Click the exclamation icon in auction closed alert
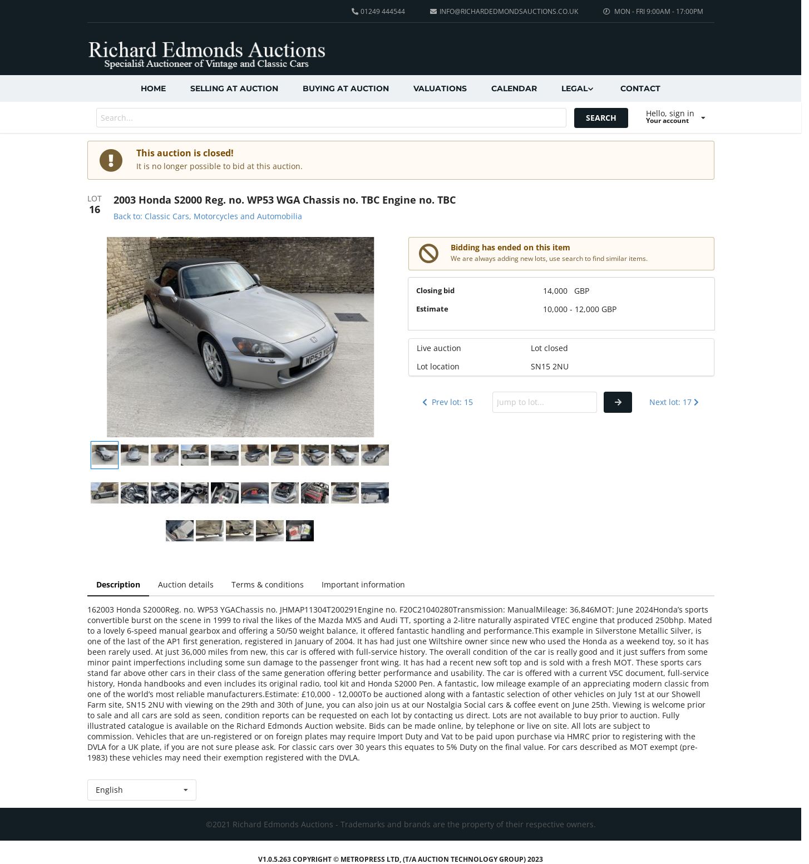The height and width of the screenshot is (864, 809). tap(111, 160)
